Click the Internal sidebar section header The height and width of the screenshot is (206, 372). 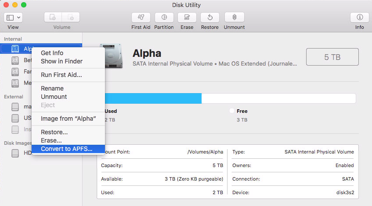click(13, 39)
